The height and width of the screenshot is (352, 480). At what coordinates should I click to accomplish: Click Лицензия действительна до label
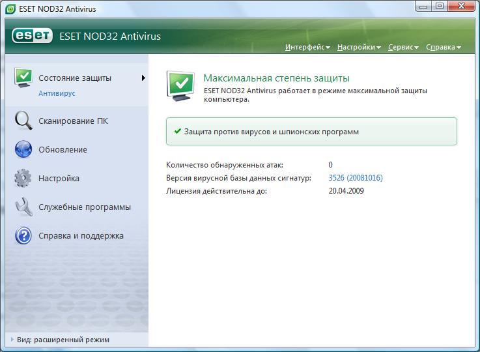pyautogui.click(x=216, y=191)
